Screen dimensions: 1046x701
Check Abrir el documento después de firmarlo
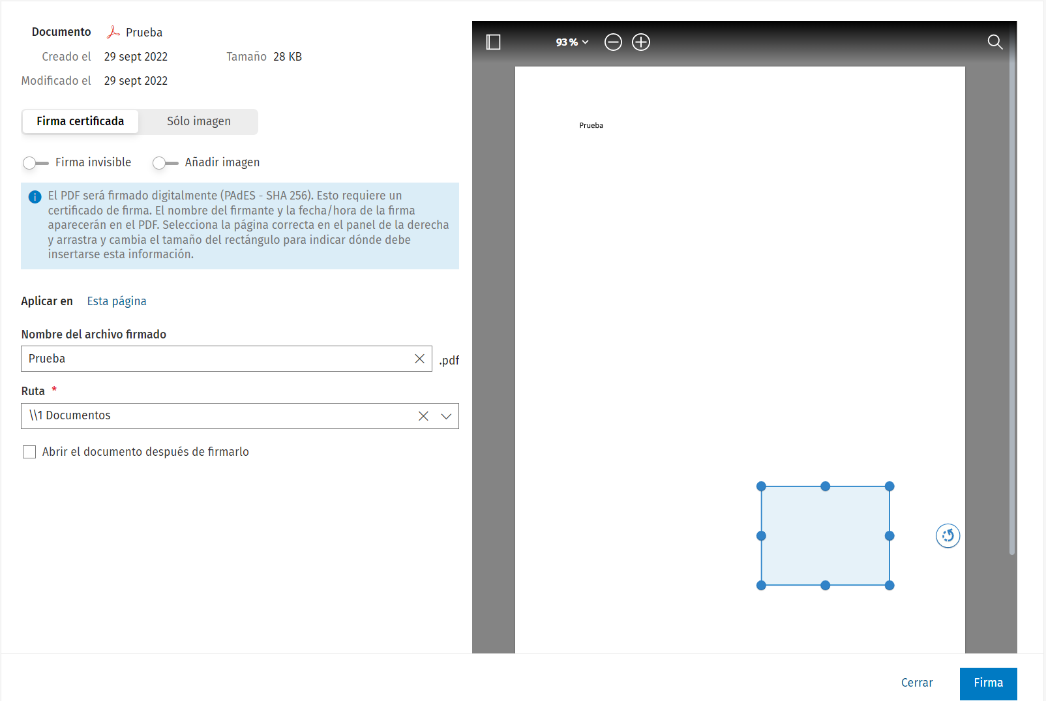[x=29, y=452]
